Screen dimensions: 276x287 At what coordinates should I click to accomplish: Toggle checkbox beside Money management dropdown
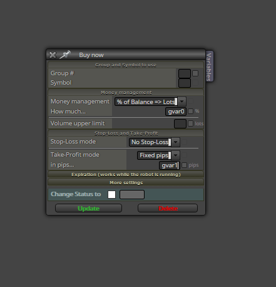click(190, 102)
